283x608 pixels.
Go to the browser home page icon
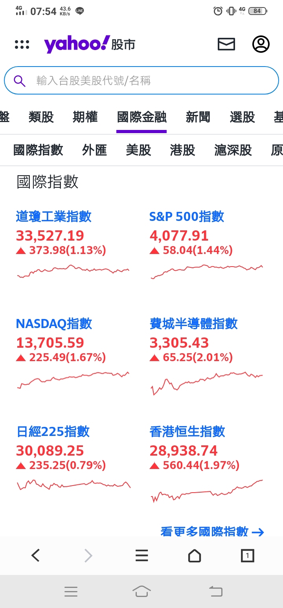(x=195, y=556)
